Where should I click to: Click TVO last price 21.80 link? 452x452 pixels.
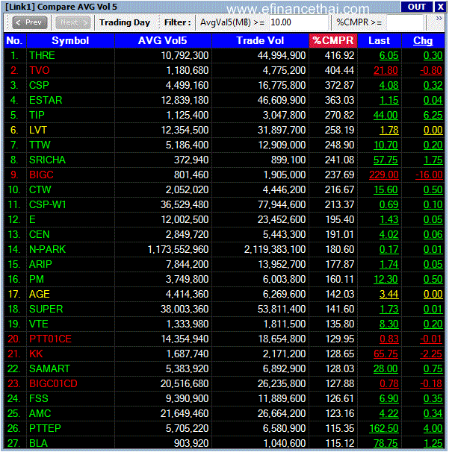[386, 70]
